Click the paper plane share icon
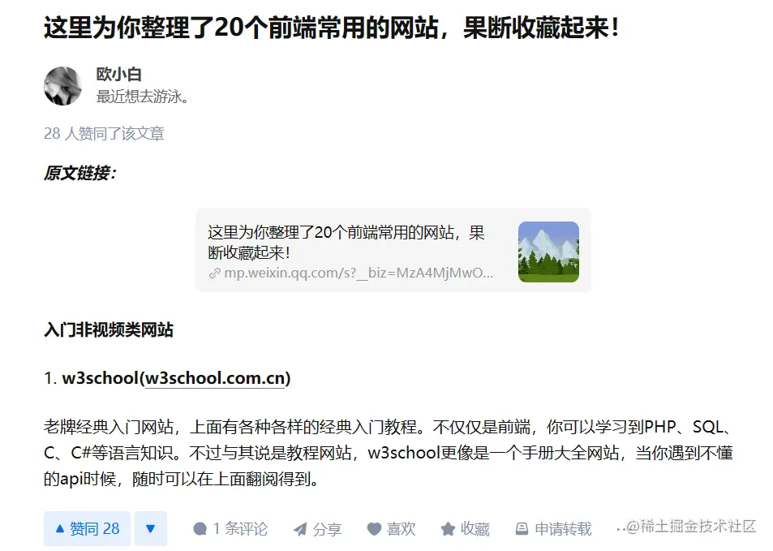Screen dimensions: 773x551 pyautogui.click(x=300, y=529)
